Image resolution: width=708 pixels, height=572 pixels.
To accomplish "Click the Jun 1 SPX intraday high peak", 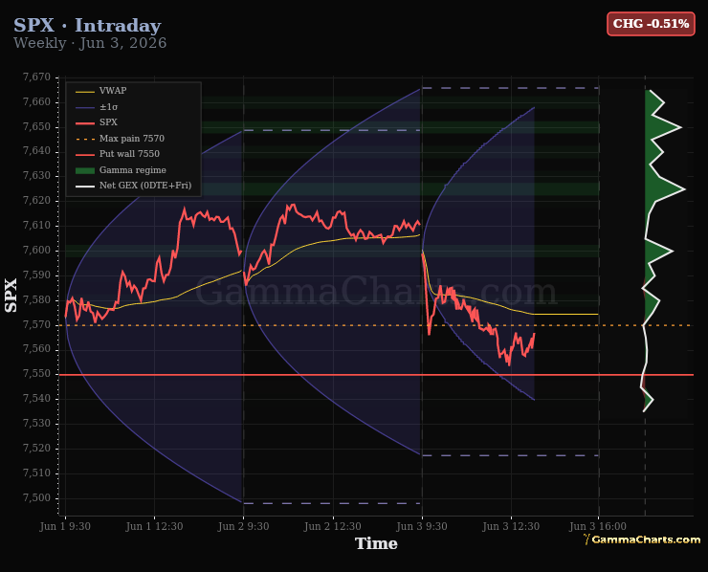I will (x=184, y=209).
